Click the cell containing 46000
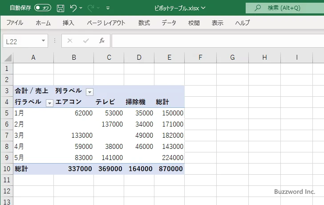The height and width of the screenshot is (205, 324). [x=139, y=147]
